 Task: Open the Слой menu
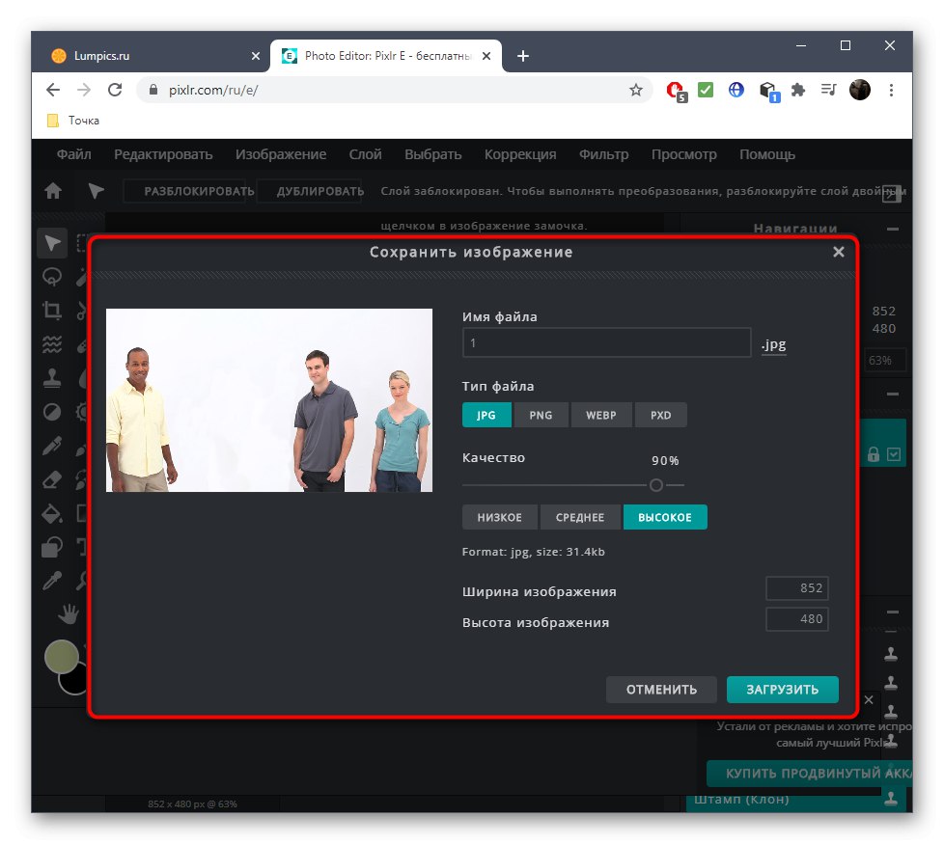[x=366, y=154]
